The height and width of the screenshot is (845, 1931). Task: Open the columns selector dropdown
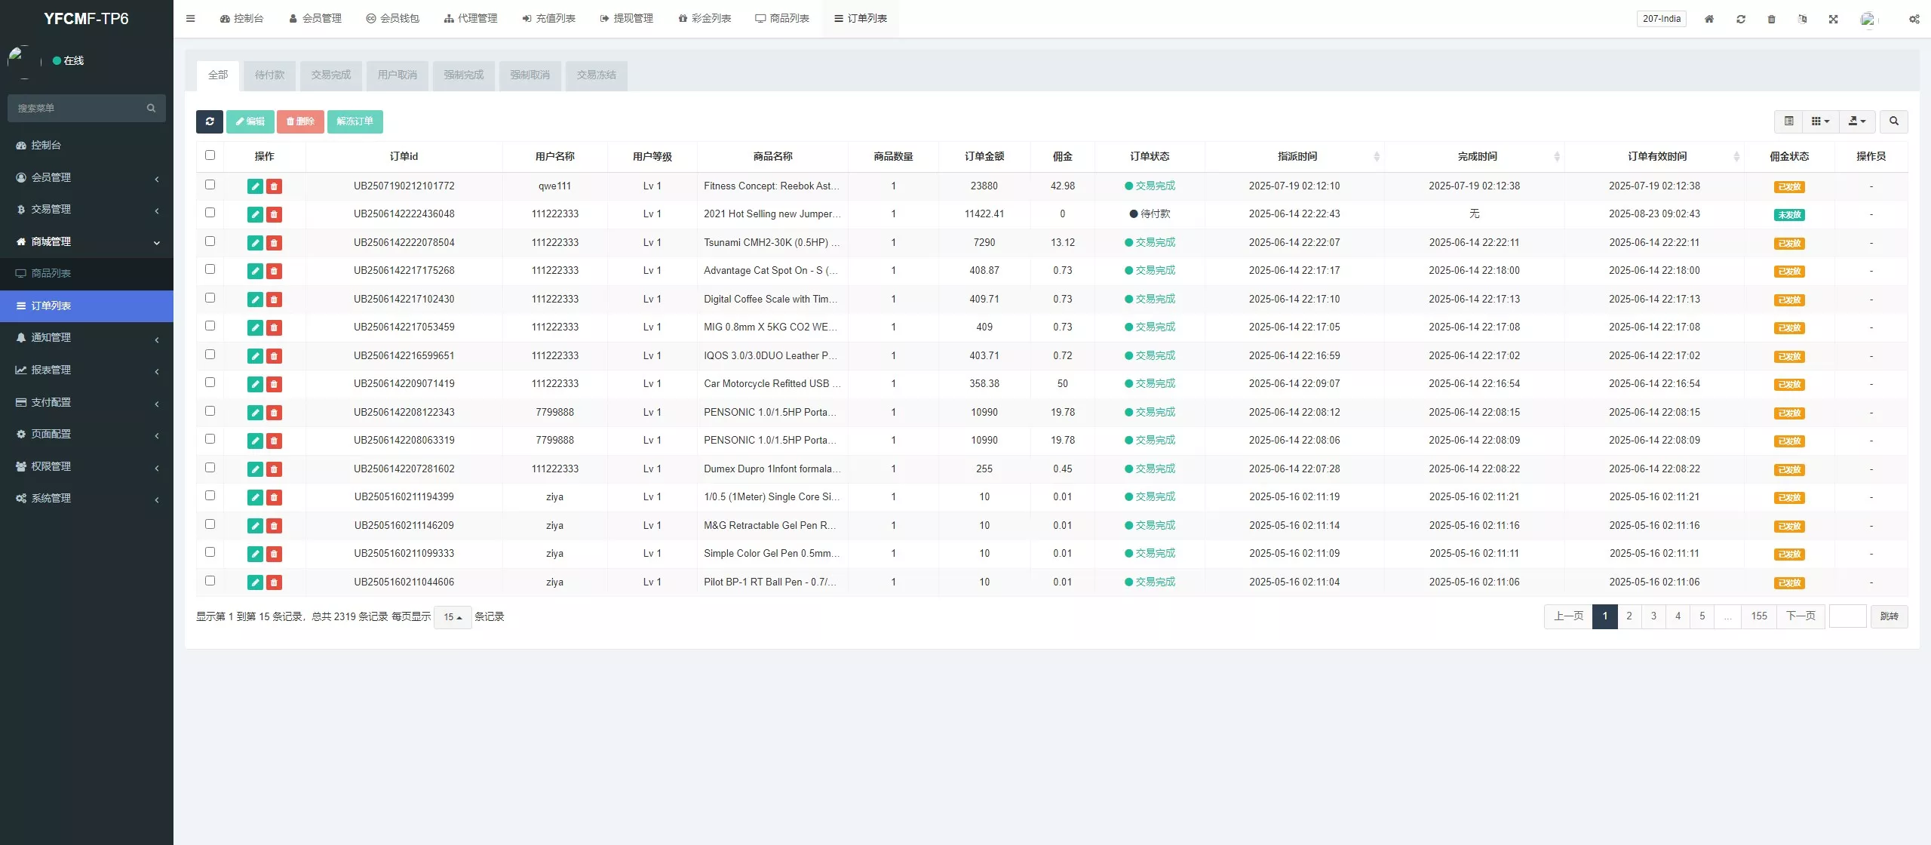click(1820, 121)
